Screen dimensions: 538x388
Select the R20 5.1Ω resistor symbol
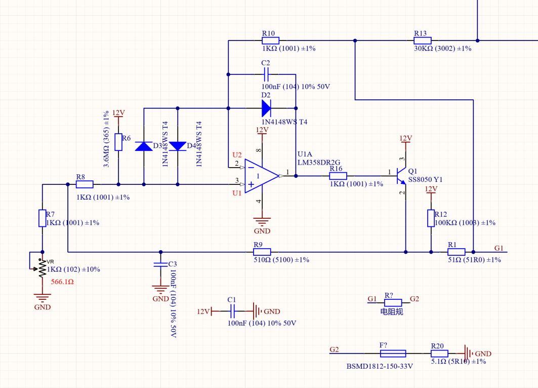click(439, 354)
